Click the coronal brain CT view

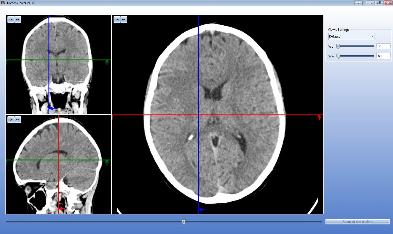(58, 64)
